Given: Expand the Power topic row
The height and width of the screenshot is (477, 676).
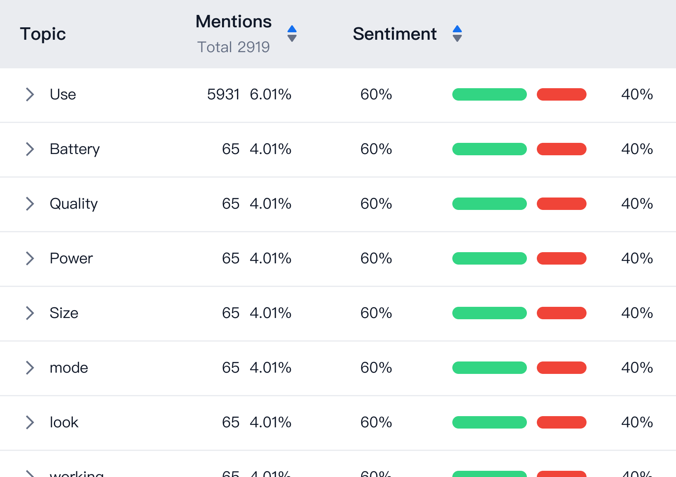Looking at the screenshot, I should [29, 258].
